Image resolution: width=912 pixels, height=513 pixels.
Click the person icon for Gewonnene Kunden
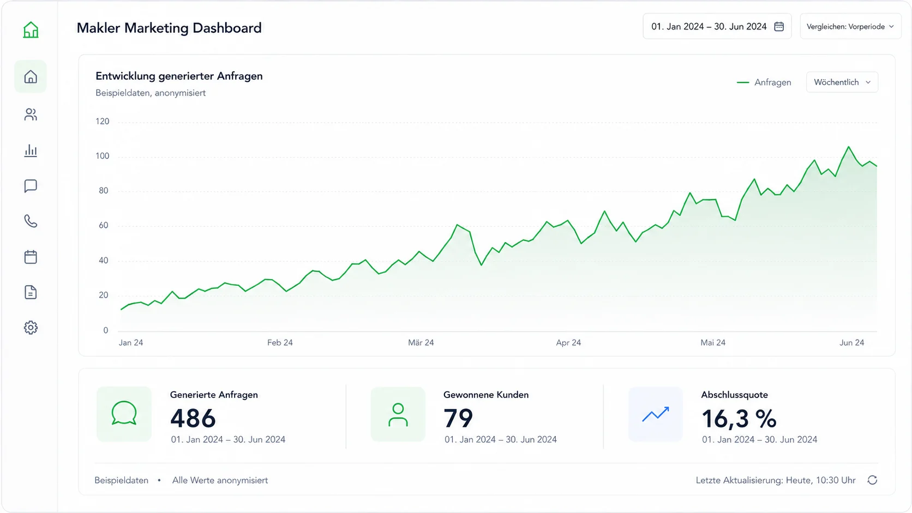coord(398,414)
